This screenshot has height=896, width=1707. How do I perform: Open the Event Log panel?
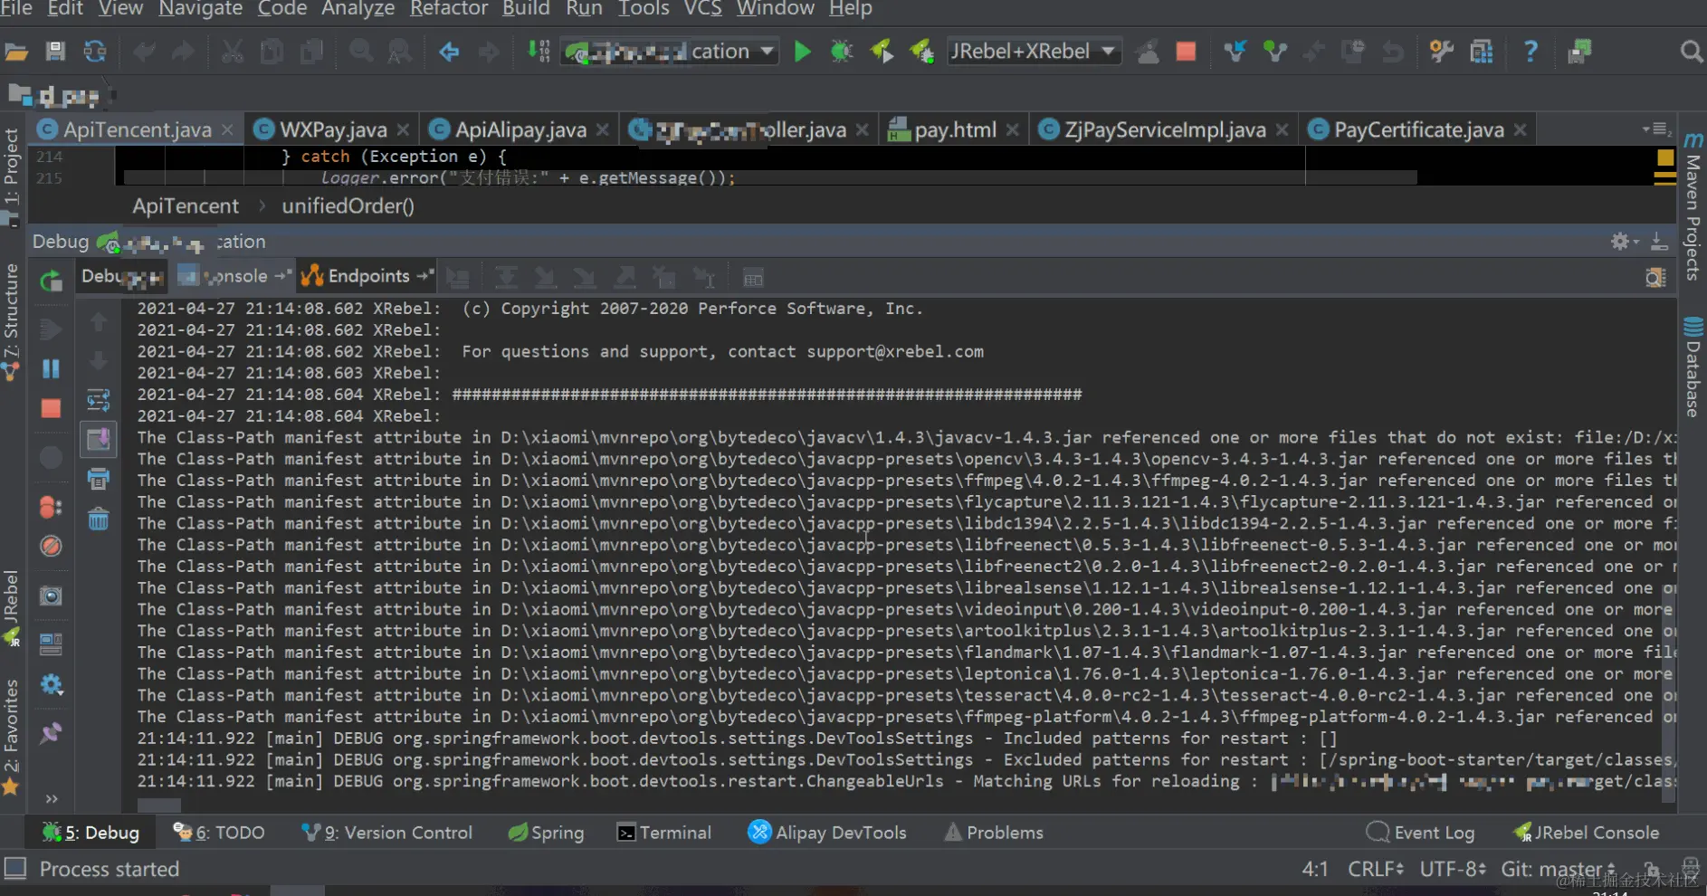click(1420, 833)
